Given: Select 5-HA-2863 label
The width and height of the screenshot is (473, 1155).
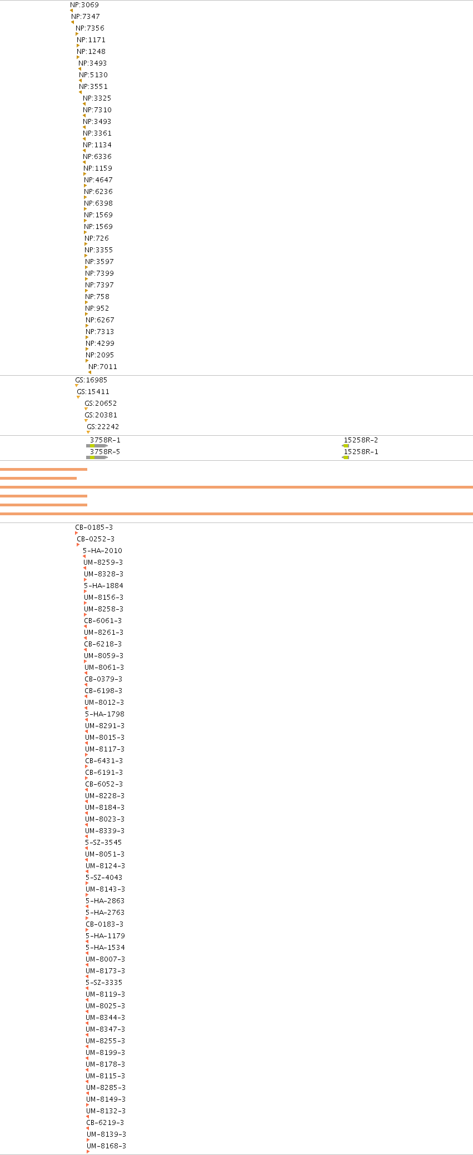Looking at the screenshot, I should 105,901.
